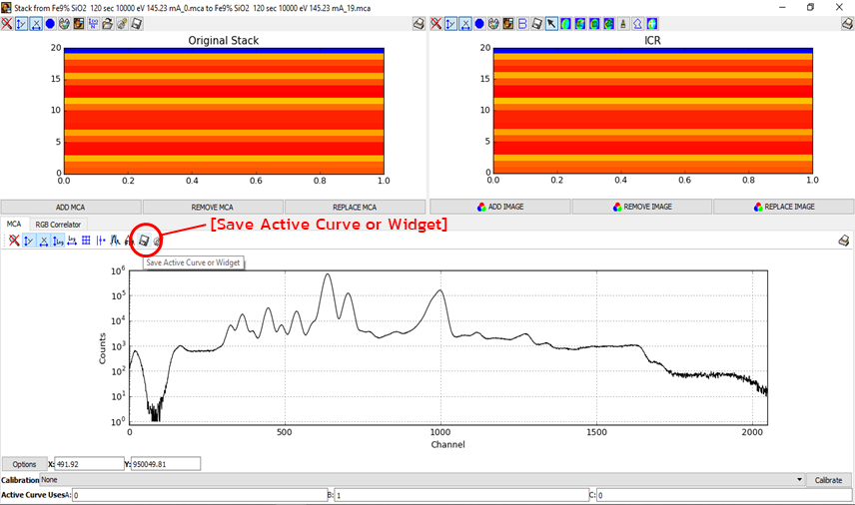Toggle Y autoscale in Original Stack toolbar
Screen dimensions: 855x505
21,24
